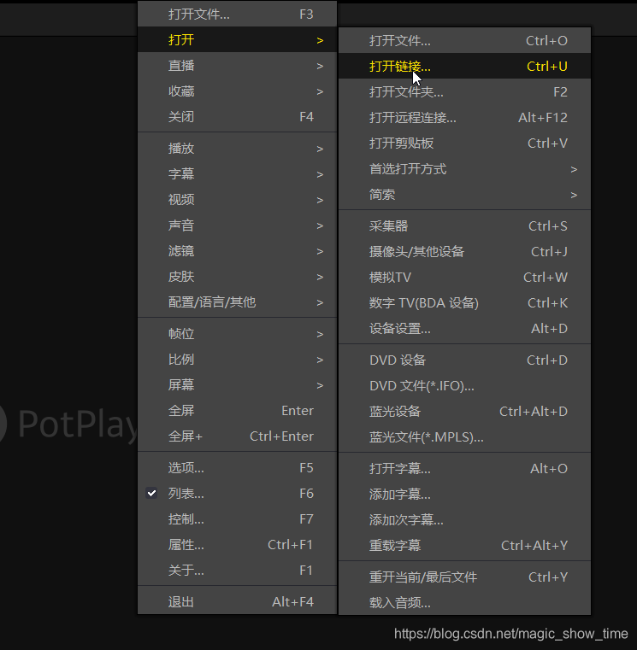Select 蓝光文件(*.MPLS)...
Viewport: 637px width, 650px height.
465,437
